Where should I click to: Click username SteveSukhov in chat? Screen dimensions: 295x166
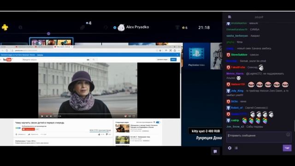[x=239, y=55]
